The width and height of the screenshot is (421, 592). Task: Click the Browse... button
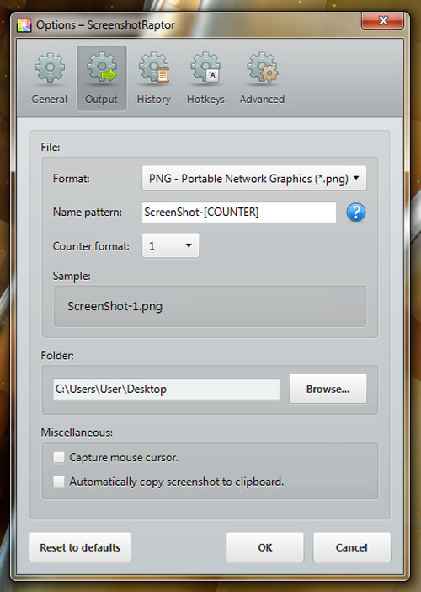[328, 389]
